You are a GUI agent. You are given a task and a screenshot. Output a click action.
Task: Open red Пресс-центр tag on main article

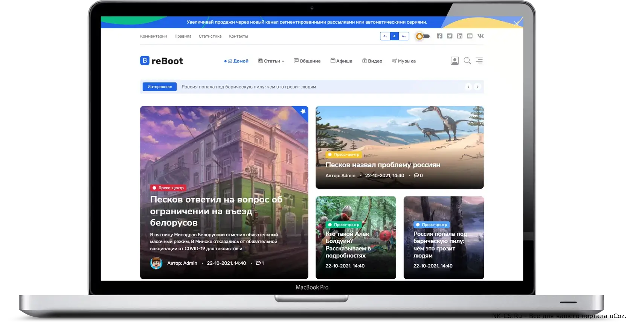[x=168, y=188]
